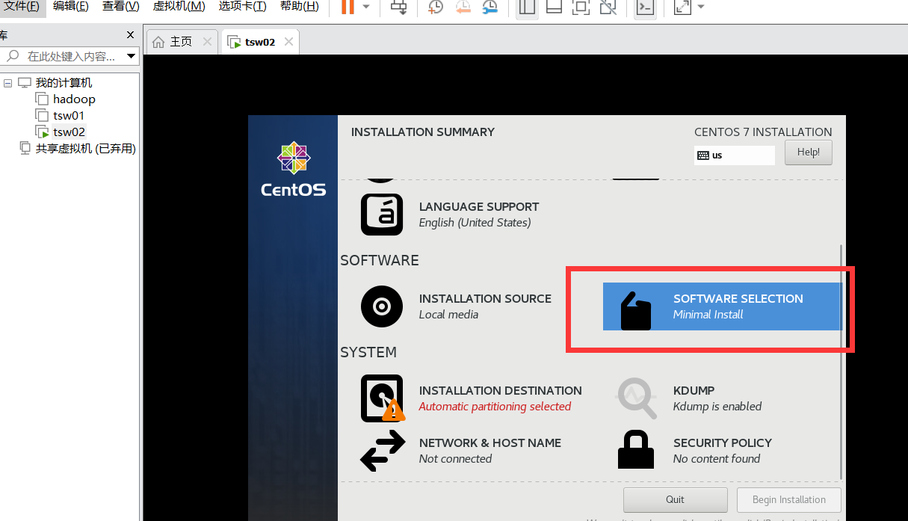
Task: Click the SYSTEM section heading
Action: 368,352
